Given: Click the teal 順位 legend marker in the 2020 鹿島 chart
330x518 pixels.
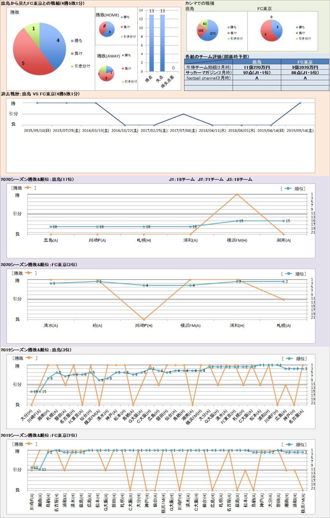Looking at the screenshot, I should point(288,189).
